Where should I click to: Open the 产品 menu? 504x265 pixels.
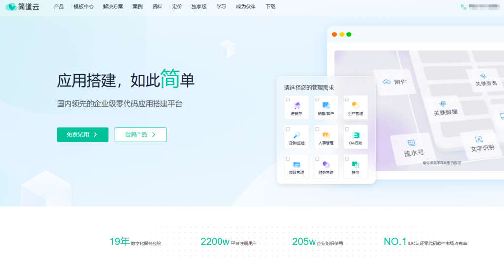click(59, 7)
